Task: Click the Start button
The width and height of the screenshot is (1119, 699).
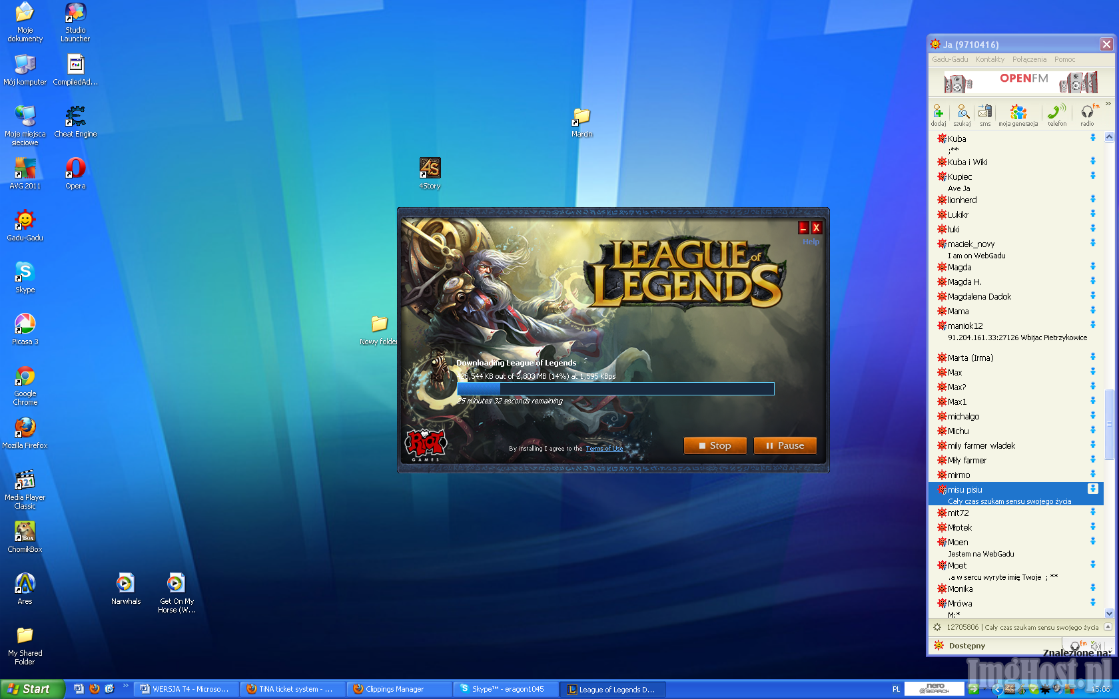Action: [x=32, y=689]
